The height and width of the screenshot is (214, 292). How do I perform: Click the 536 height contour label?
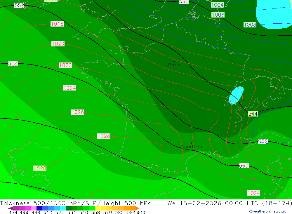(x=184, y=2)
